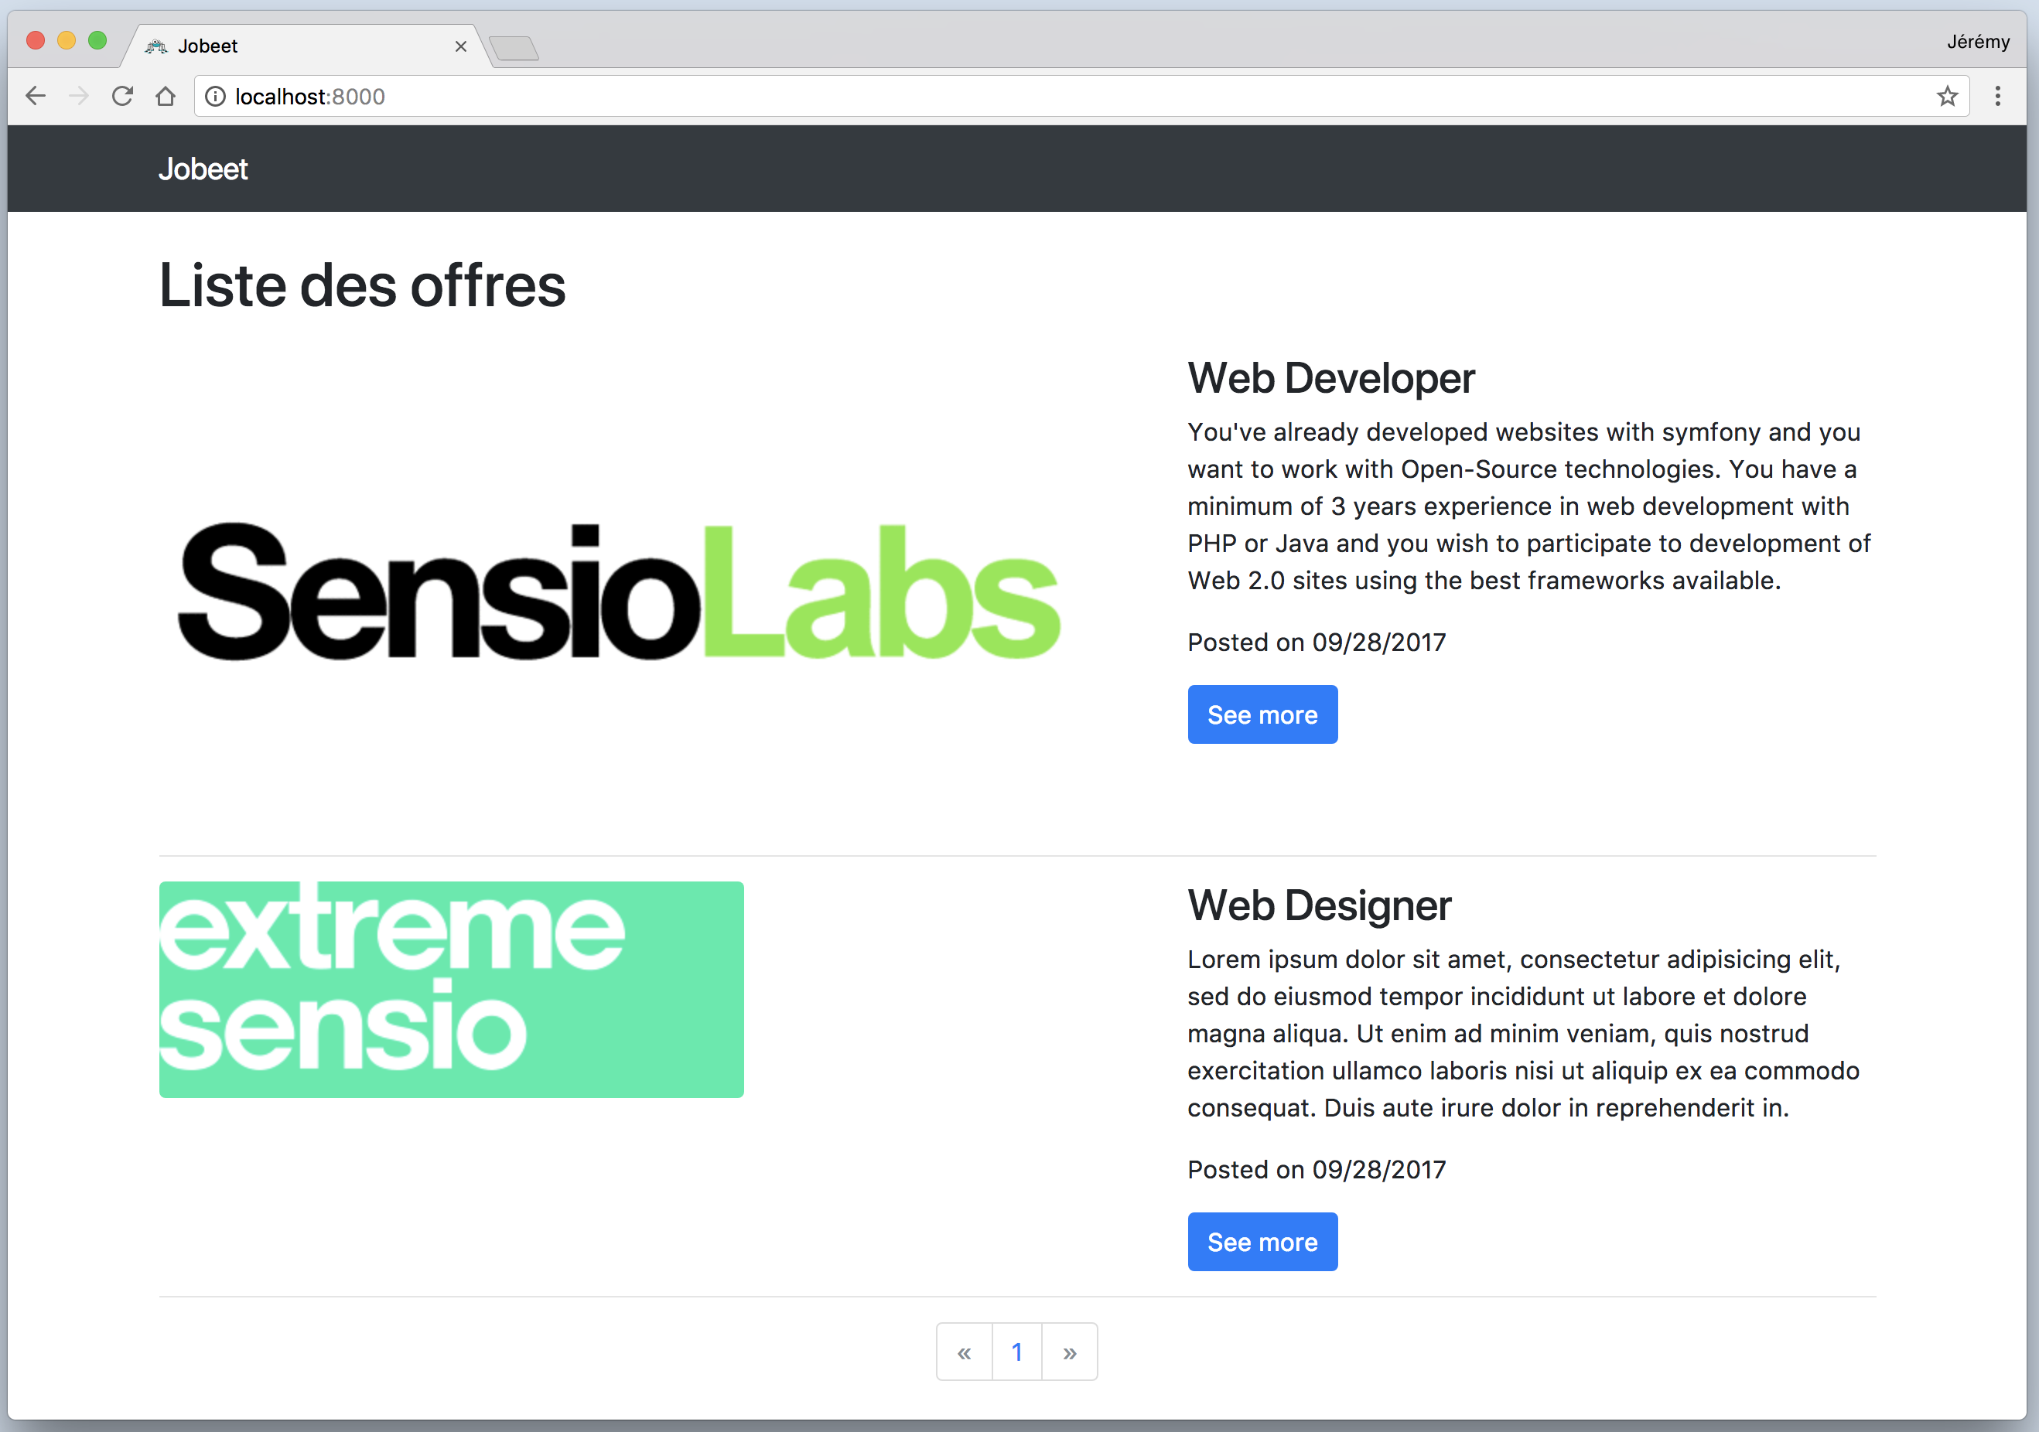Screen dimensions: 2039x1432
Task: Click the browser back arrow
Action: [x=36, y=96]
